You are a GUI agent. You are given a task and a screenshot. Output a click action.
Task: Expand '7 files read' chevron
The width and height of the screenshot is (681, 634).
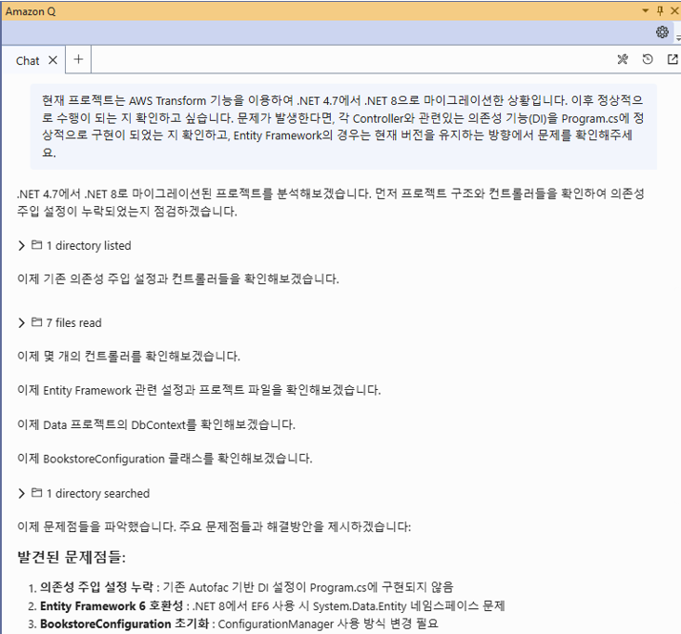click(x=21, y=323)
